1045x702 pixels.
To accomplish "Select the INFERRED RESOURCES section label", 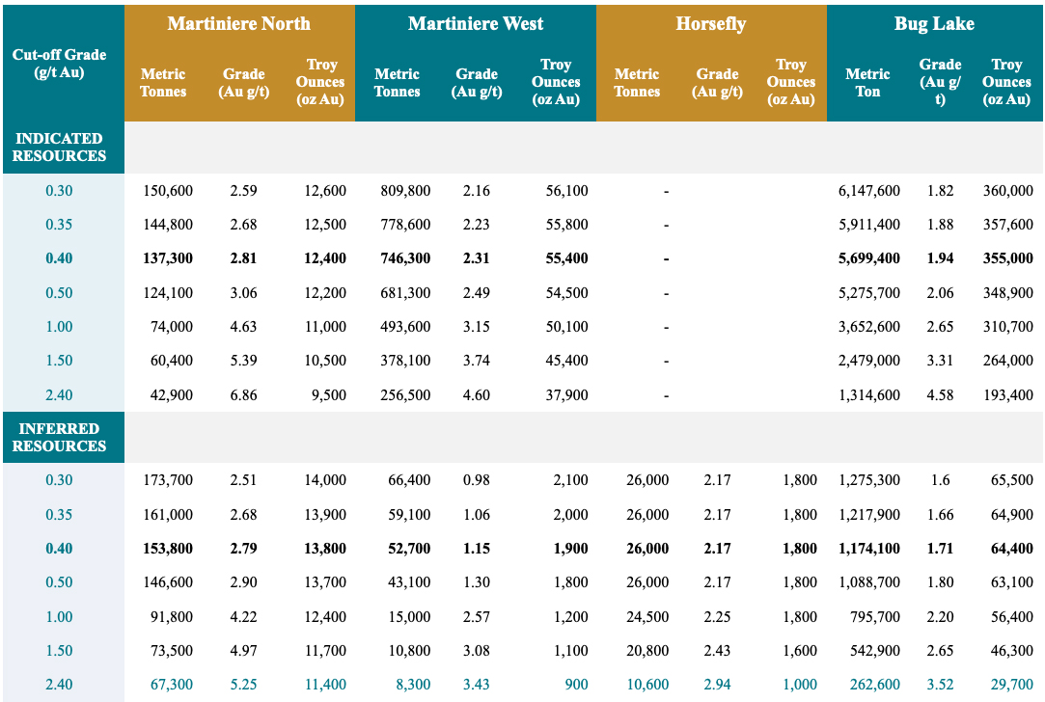I will pos(59,437).
